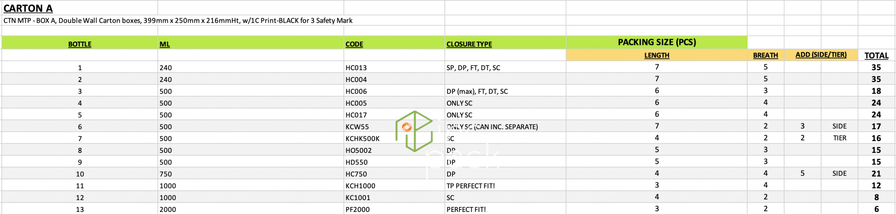896x214 pixels.
Task: Select the carton description text cell
Action: tap(178, 21)
